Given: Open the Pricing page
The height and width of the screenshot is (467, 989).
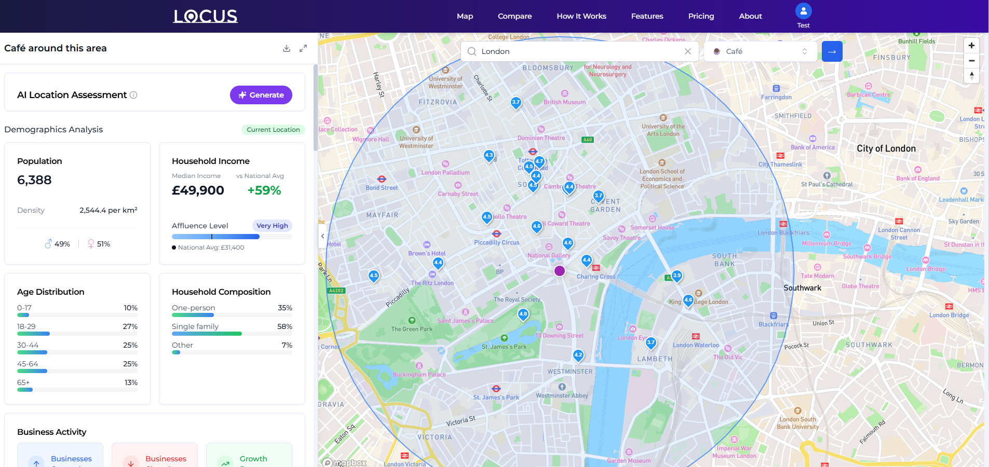Looking at the screenshot, I should click(701, 16).
